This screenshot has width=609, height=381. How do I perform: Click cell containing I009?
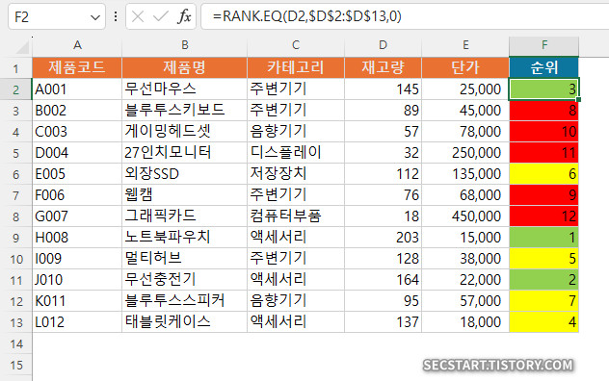(77, 259)
